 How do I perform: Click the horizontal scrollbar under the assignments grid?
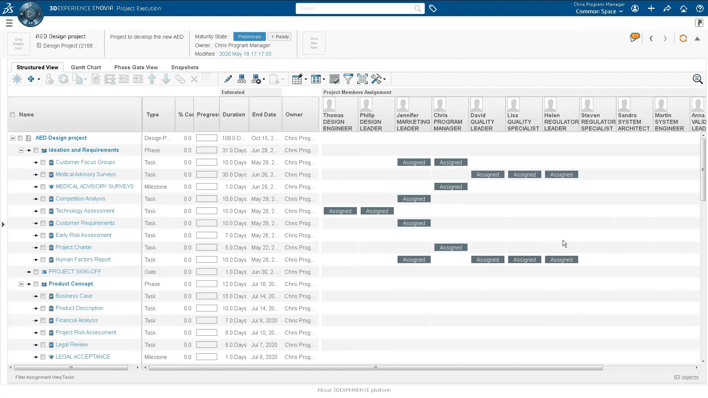[x=376, y=368]
